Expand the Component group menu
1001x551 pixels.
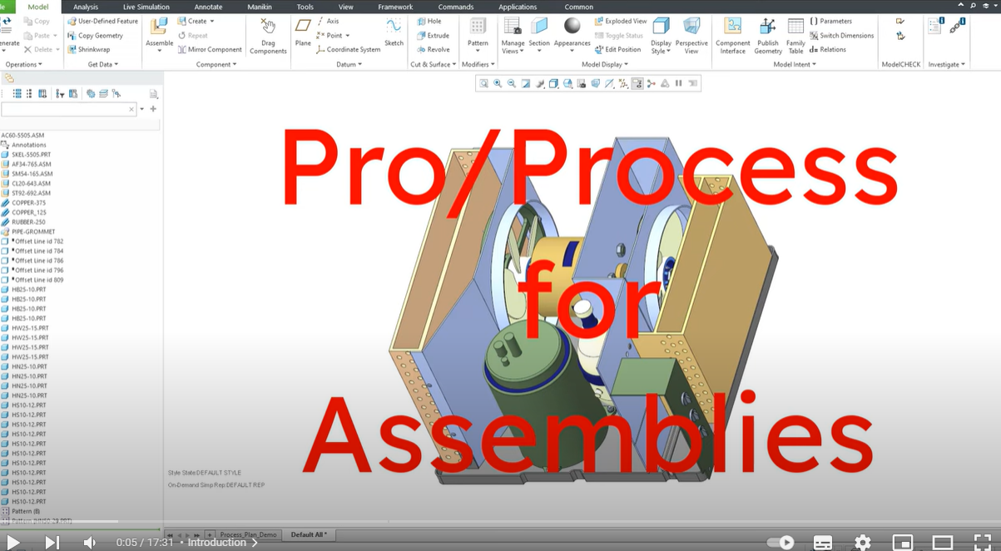coord(216,64)
